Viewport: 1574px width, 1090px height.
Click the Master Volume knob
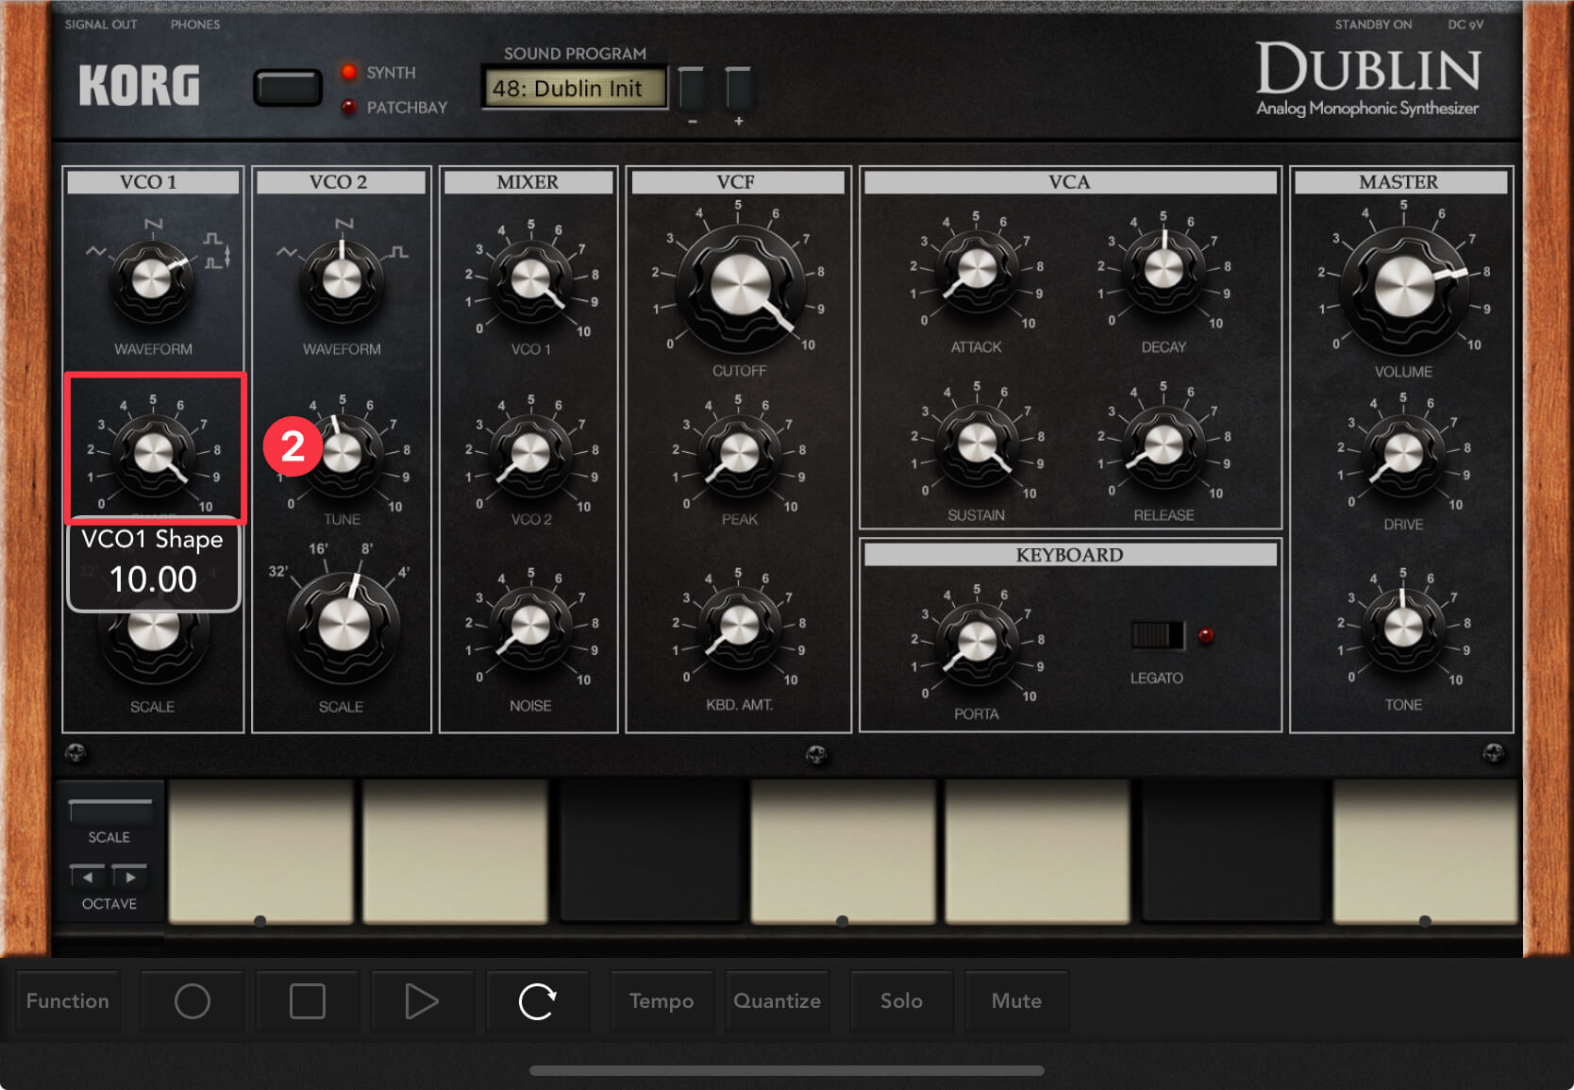point(1402,287)
